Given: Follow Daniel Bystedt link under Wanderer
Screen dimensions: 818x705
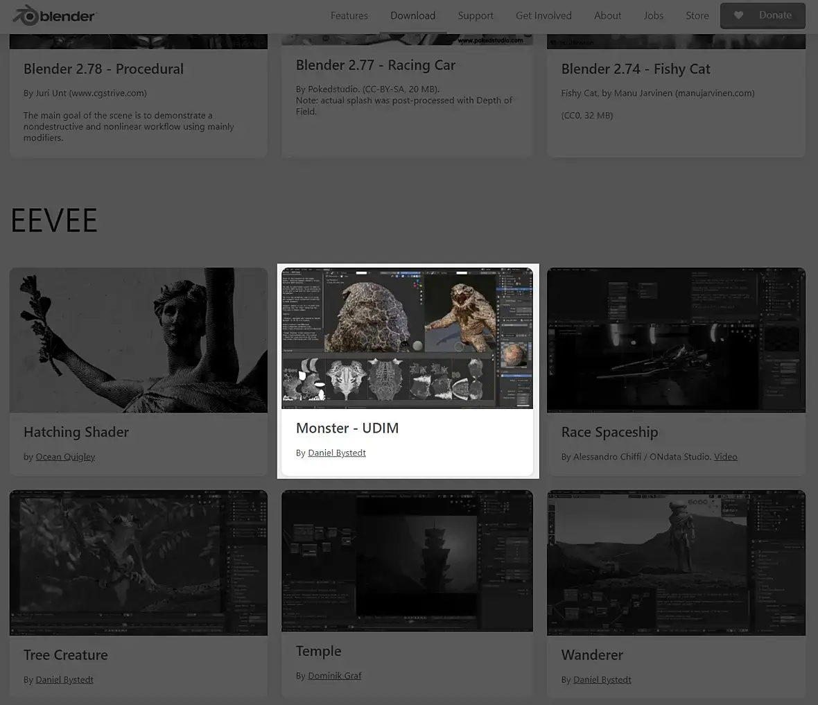Looking at the screenshot, I should (602, 679).
